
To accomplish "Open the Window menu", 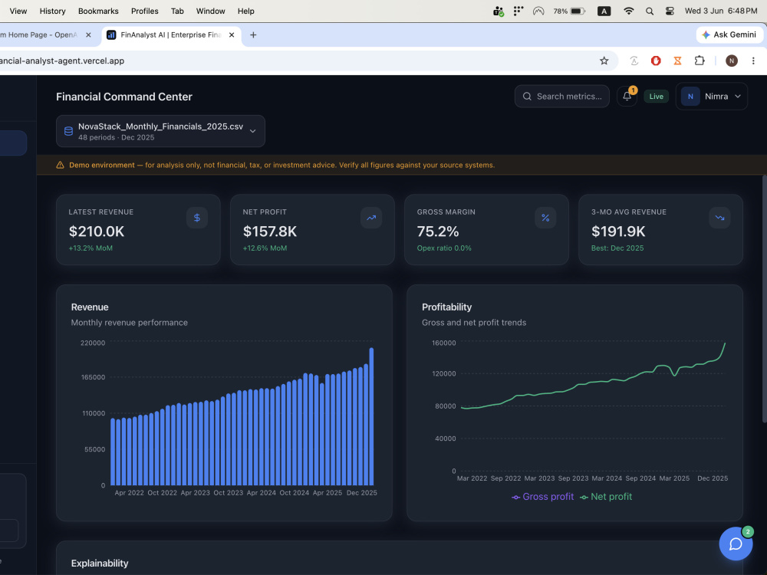I will pyautogui.click(x=211, y=11).
